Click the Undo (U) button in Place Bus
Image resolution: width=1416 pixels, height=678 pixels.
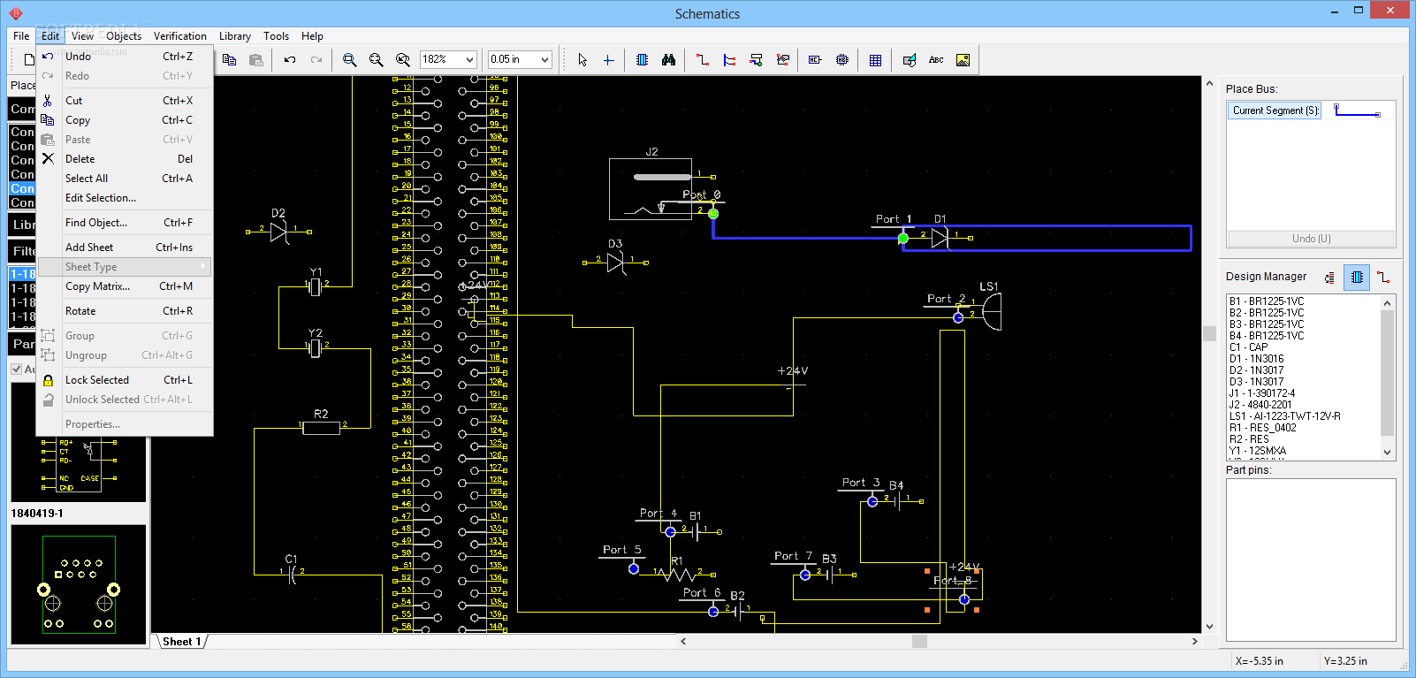coord(1311,239)
